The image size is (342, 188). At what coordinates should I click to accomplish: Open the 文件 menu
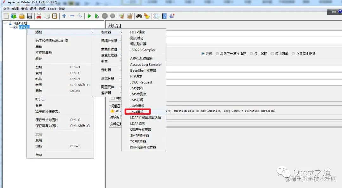tap(6, 9)
